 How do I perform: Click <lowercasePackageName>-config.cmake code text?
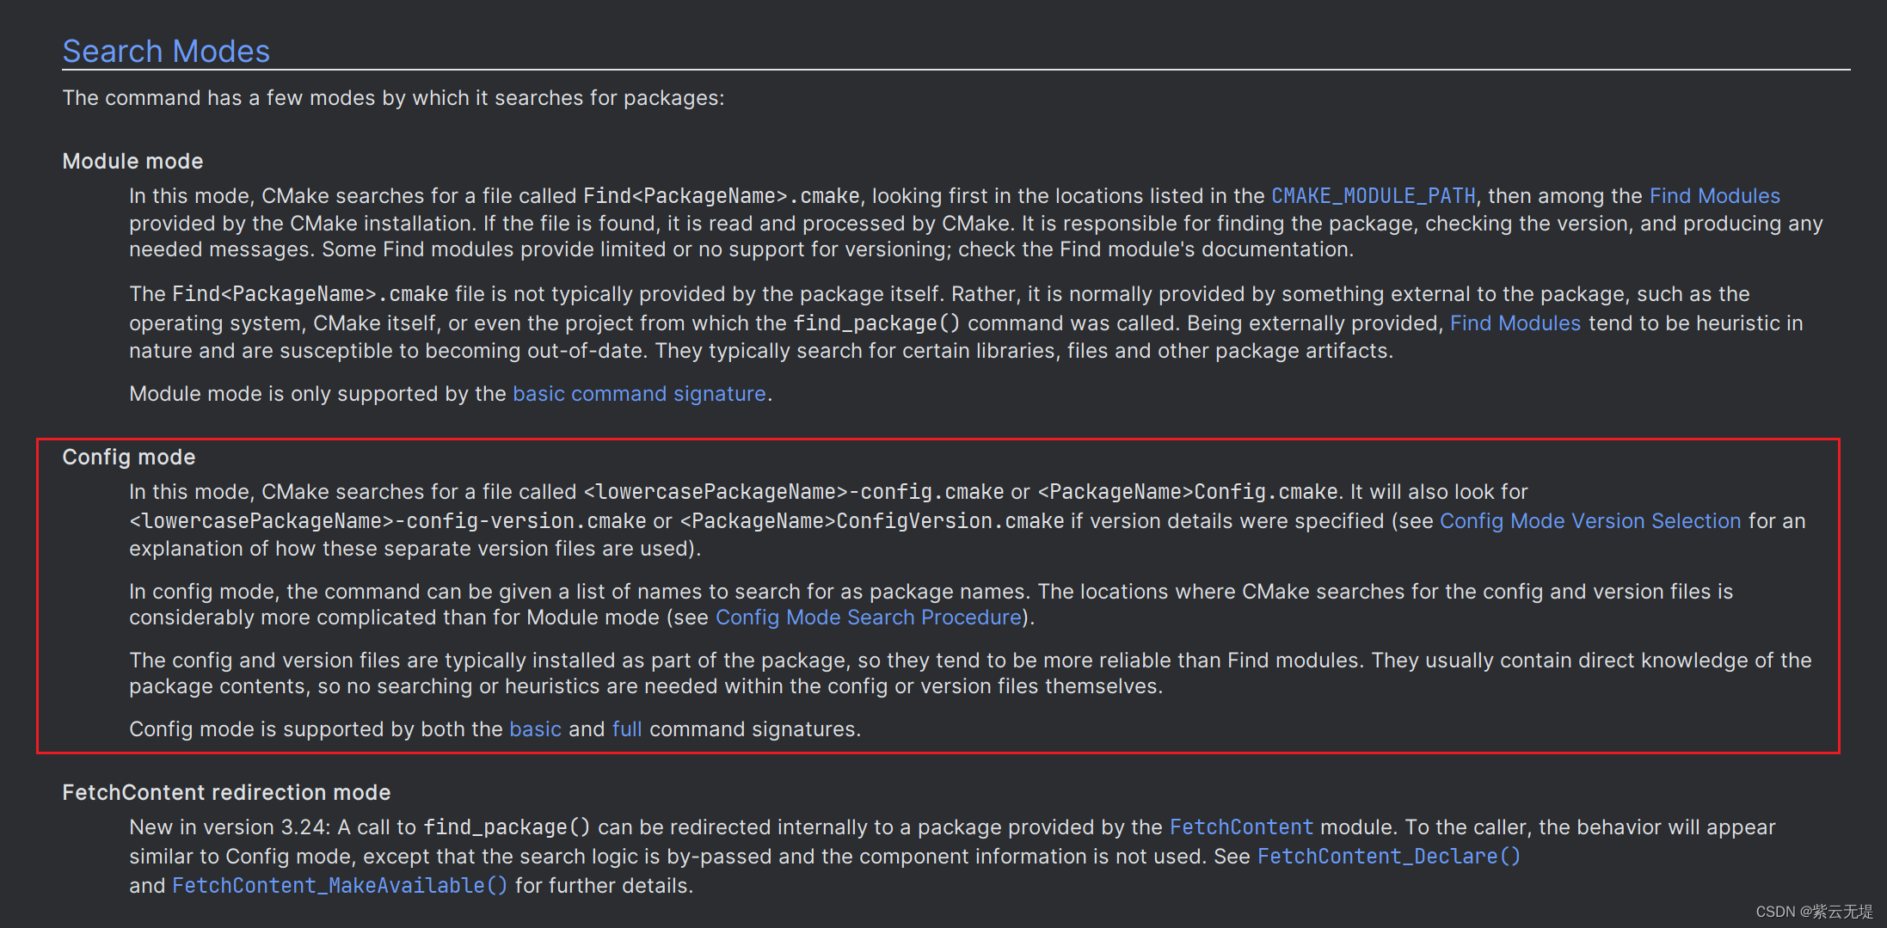(794, 492)
